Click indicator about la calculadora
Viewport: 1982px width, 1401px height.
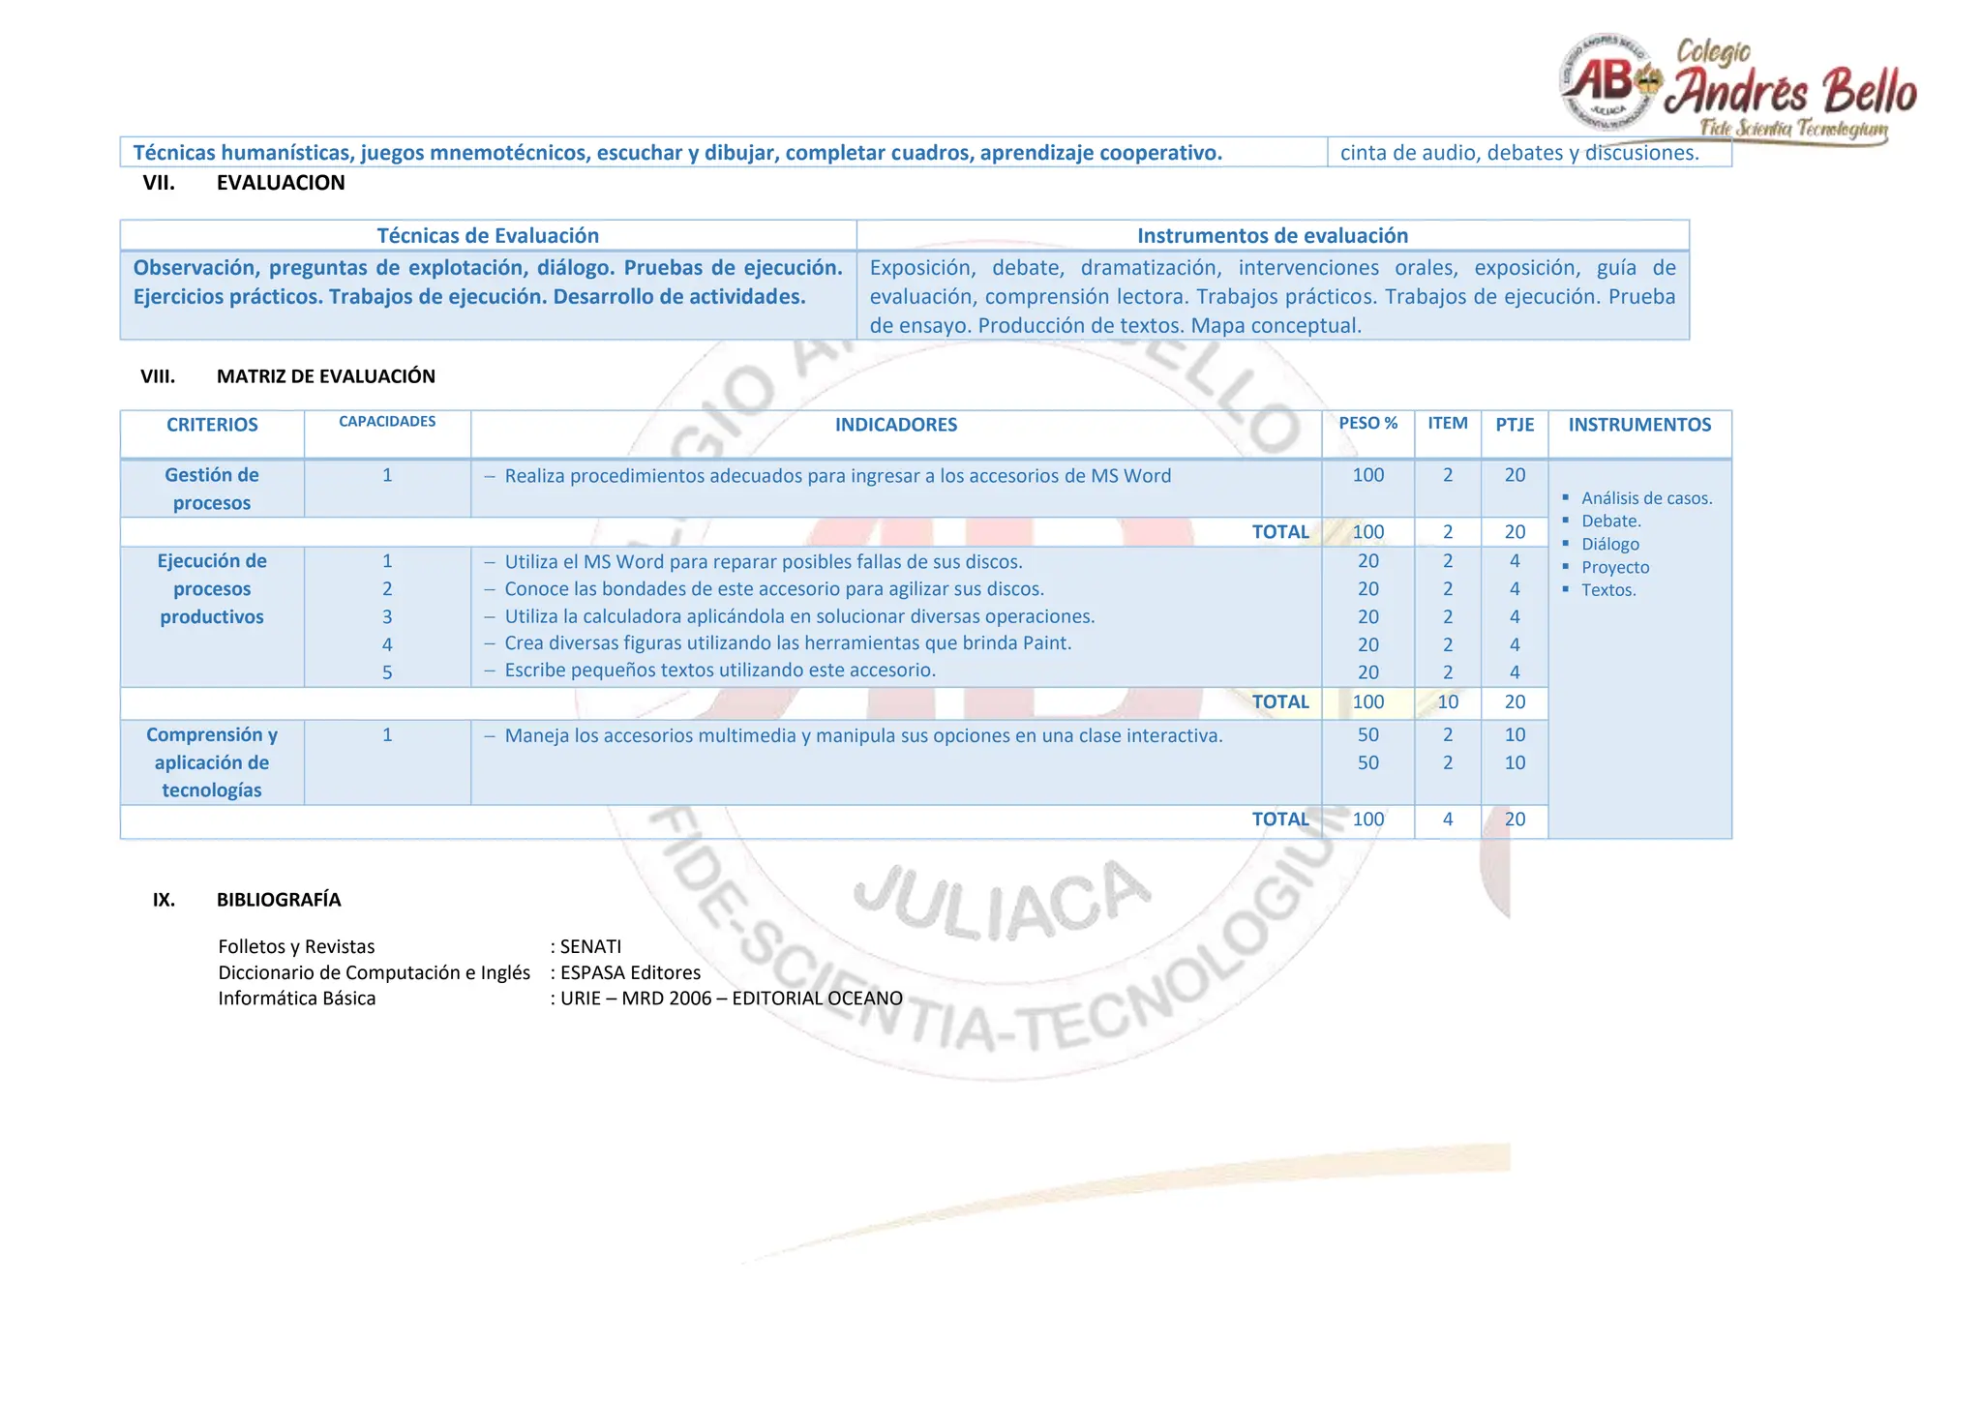tap(799, 616)
